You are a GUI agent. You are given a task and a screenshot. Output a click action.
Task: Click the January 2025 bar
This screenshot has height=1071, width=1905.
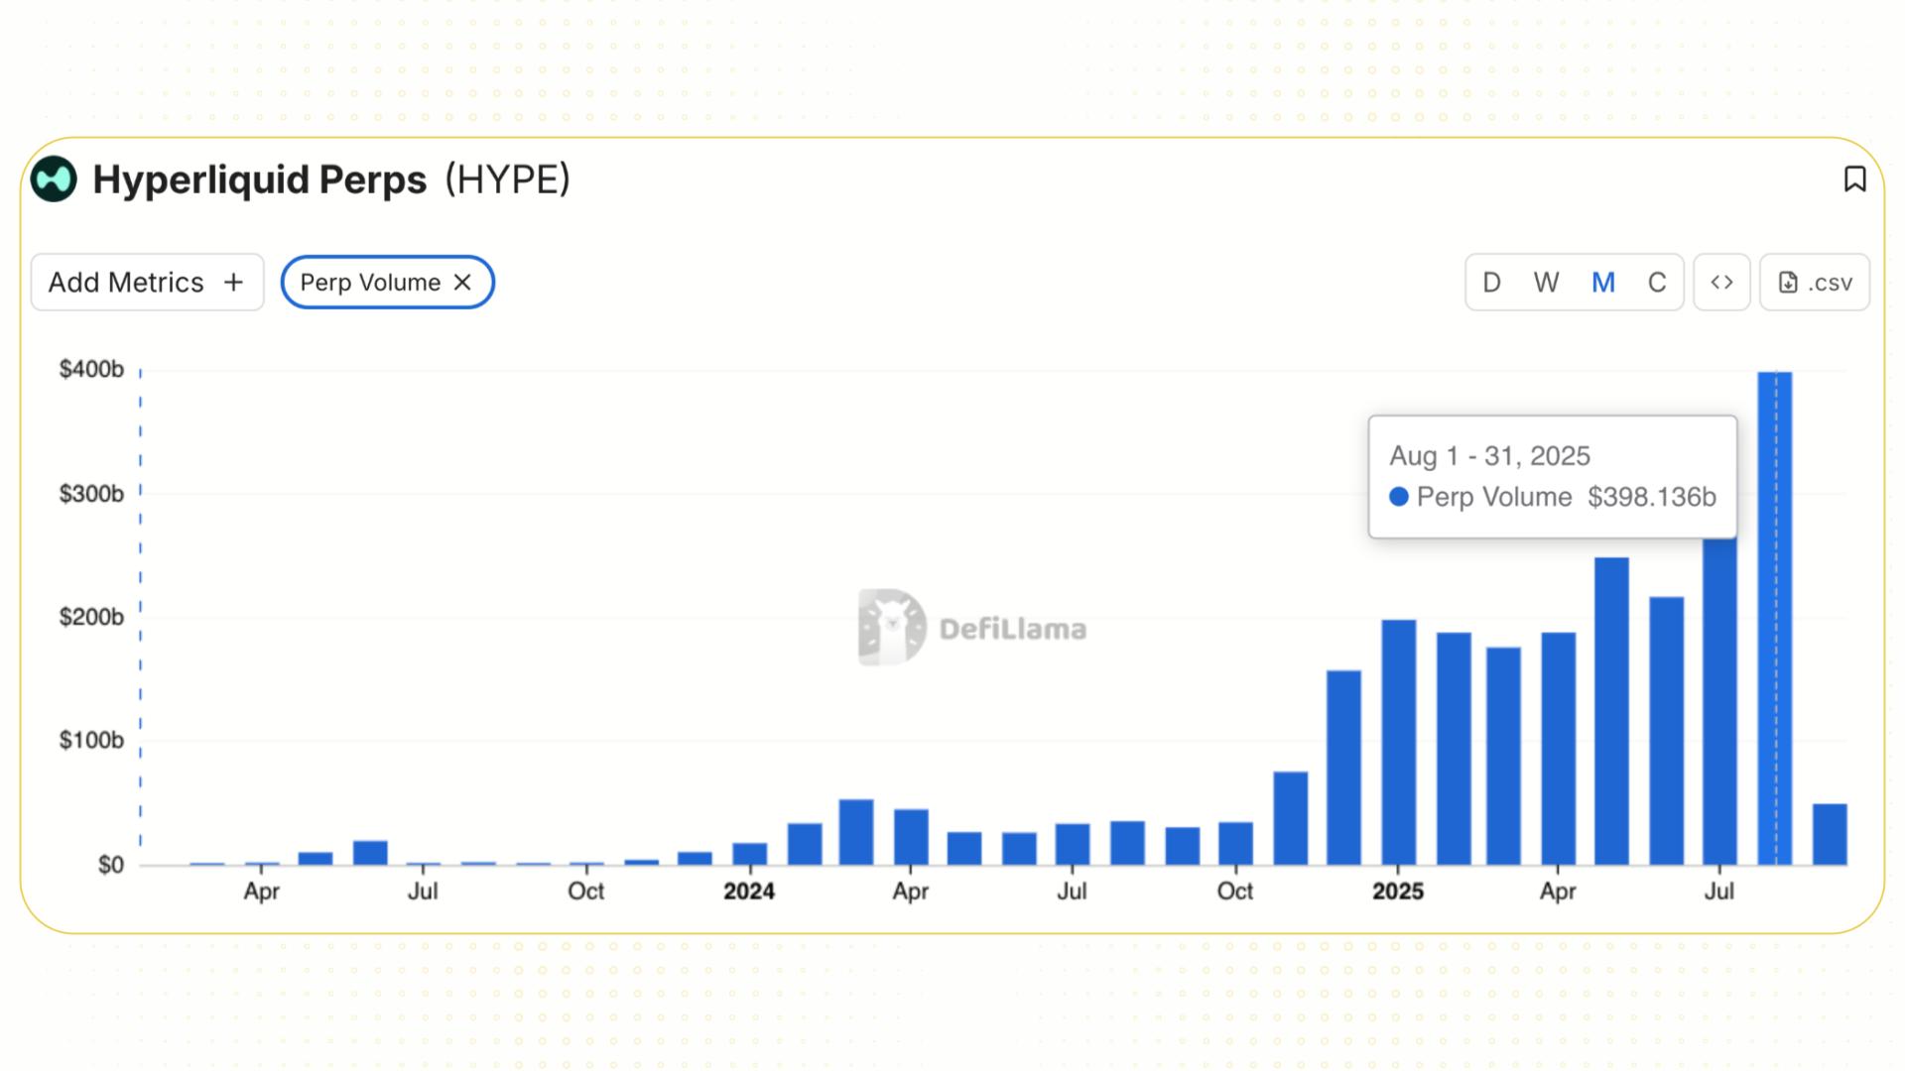pyautogui.click(x=1399, y=743)
